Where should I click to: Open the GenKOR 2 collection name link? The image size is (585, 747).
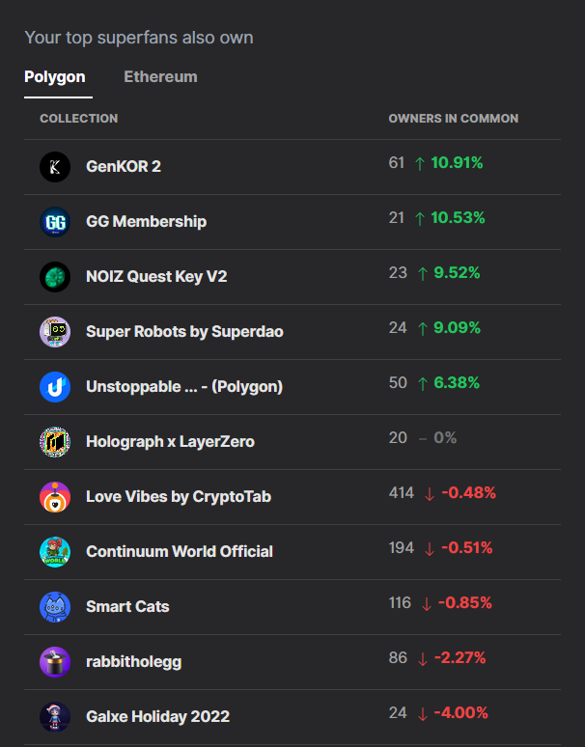click(x=124, y=167)
